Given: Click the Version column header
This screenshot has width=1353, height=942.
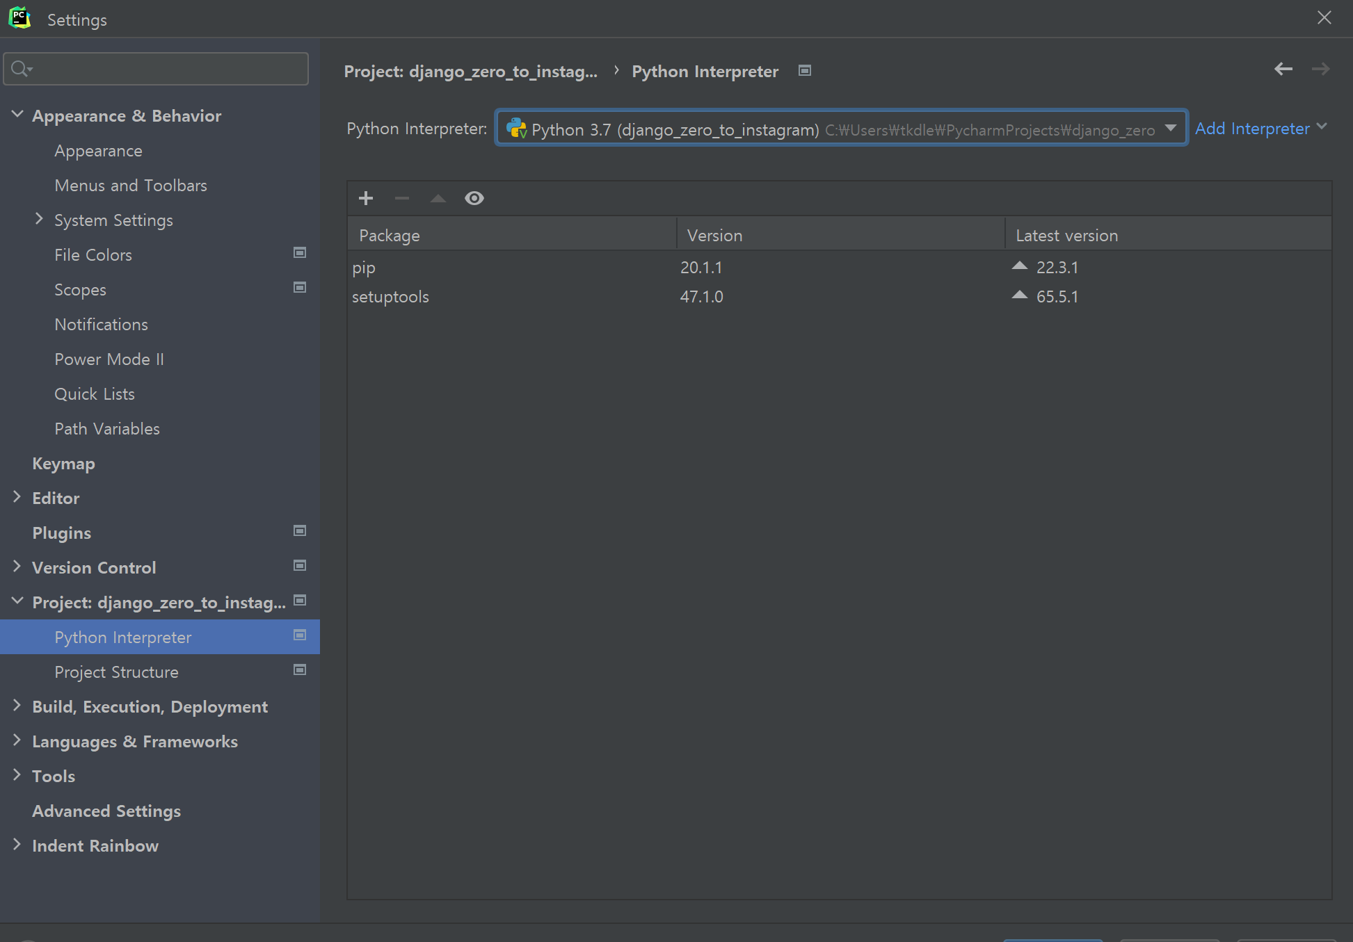Looking at the screenshot, I should tap(714, 235).
